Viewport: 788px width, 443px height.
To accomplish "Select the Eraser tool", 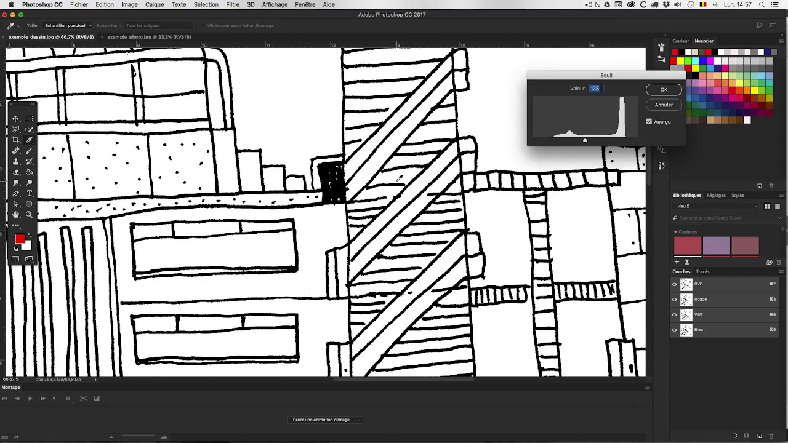I will click(x=15, y=172).
